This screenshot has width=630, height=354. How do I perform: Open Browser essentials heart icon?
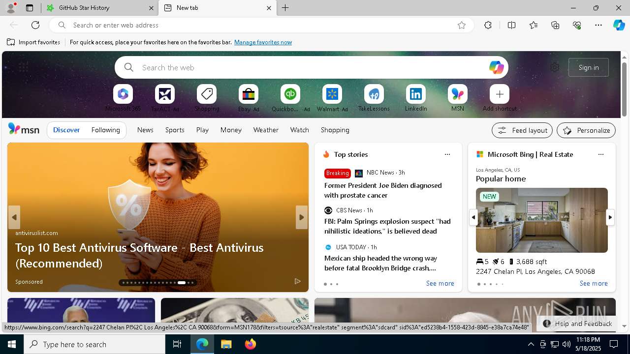click(577, 25)
